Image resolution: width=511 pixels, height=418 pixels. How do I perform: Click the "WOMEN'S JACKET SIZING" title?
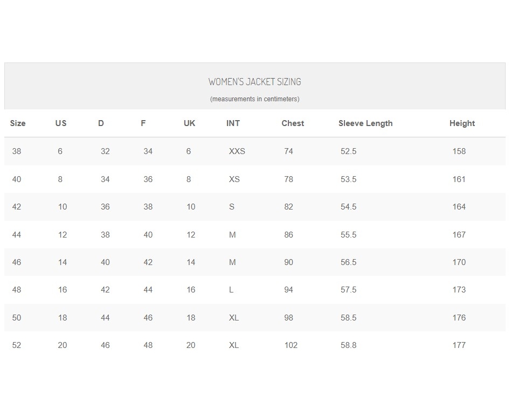pyautogui.click(x=254, y=82)
